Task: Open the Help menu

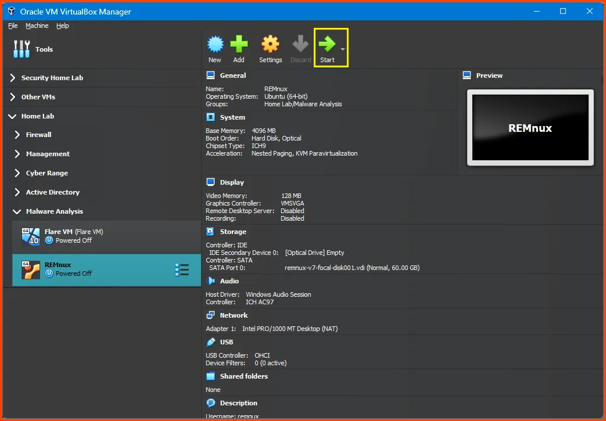Action: pos(62,26)
